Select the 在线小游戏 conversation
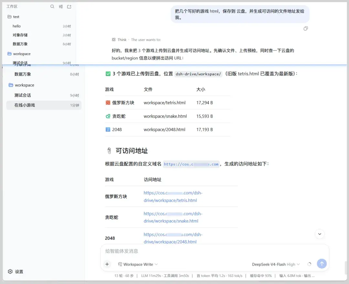 pos(44,105)
